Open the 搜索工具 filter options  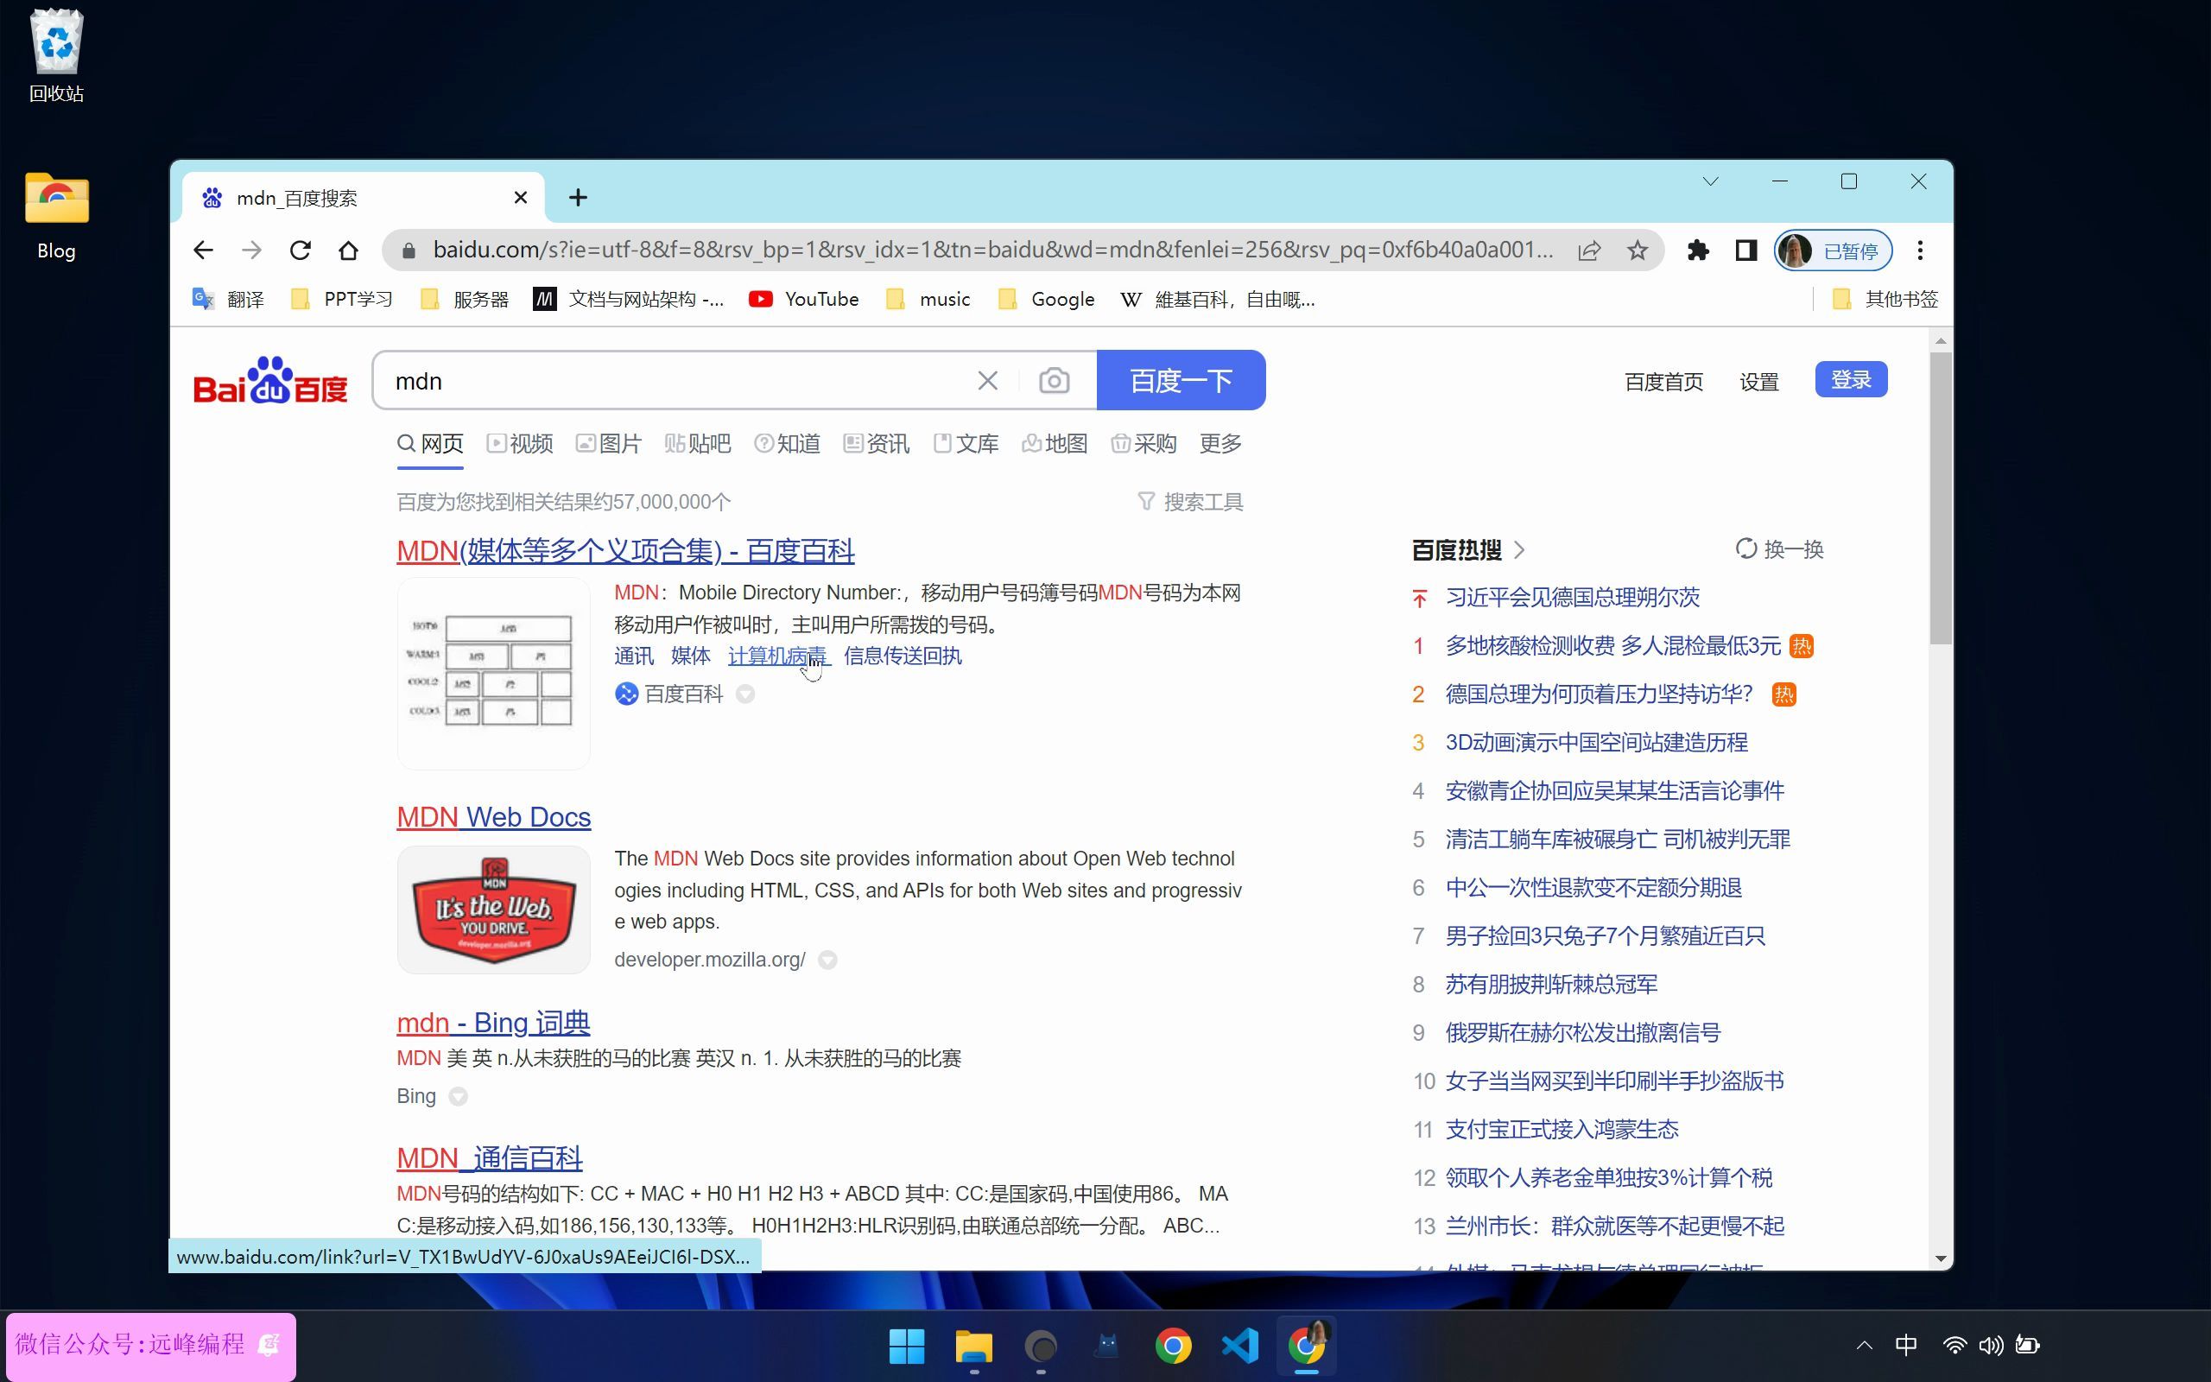(1190, 502)
